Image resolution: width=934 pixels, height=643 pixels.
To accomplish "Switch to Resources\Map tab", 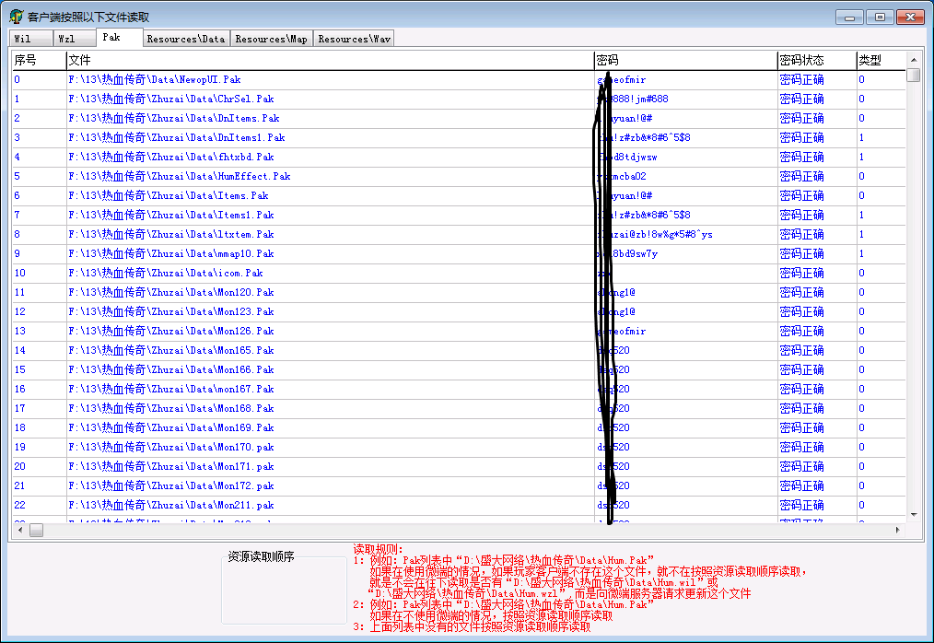I will tap(271, 39).
